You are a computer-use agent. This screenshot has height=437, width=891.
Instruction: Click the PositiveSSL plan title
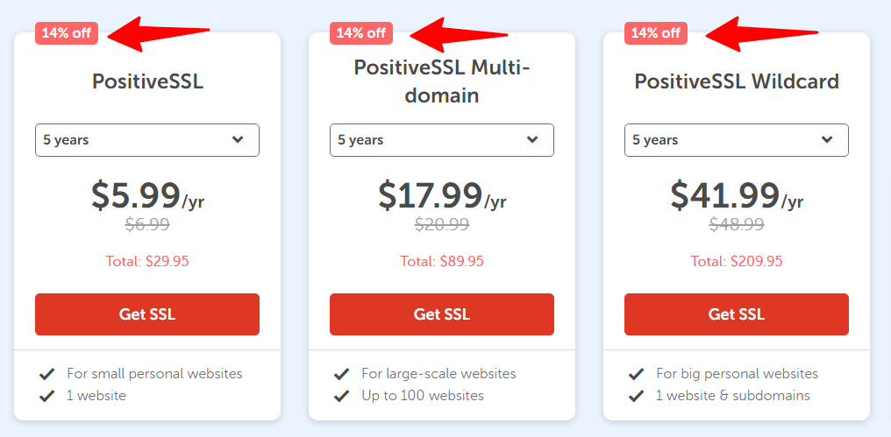147,81
